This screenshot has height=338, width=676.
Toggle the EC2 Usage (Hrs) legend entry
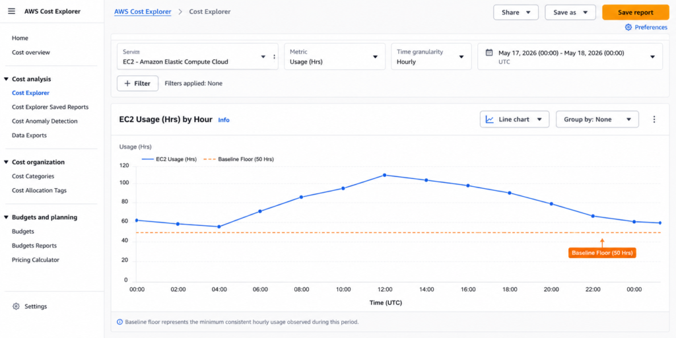point(169,159)
